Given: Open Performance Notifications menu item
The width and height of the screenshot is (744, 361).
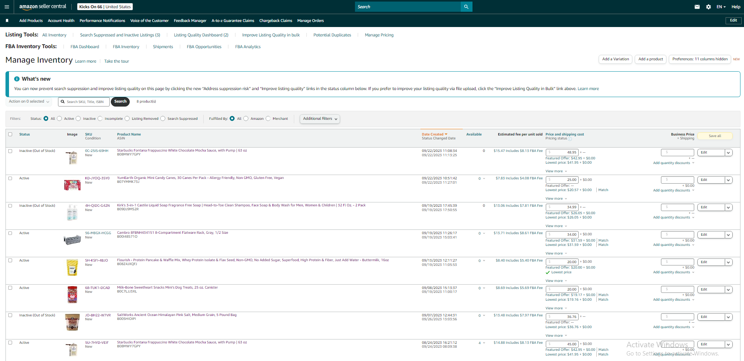Looking at the screenshot, I should 102,21.
